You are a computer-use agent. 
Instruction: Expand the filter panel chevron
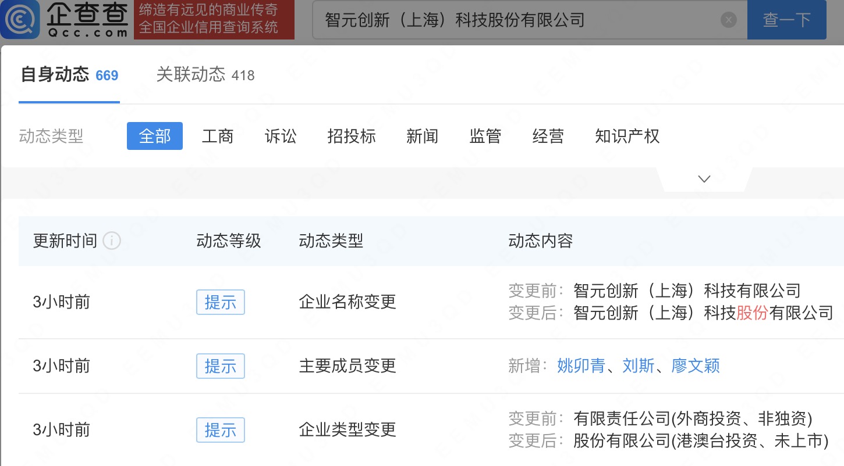pyautogui.click(x=704, y=179)
